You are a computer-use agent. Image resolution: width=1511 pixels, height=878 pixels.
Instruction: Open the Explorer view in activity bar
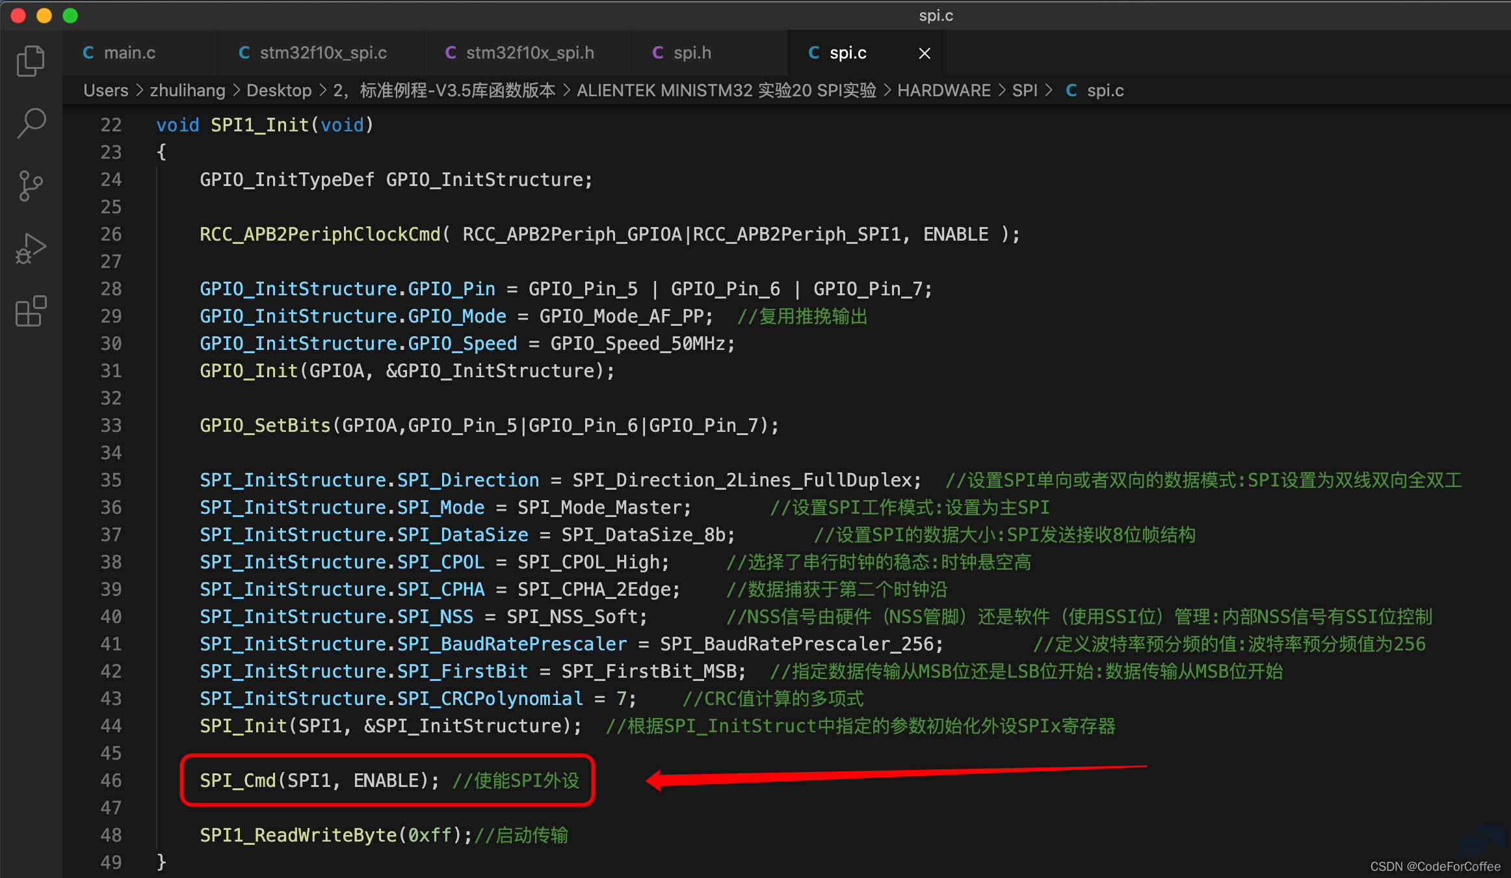(x=31, y=60)
